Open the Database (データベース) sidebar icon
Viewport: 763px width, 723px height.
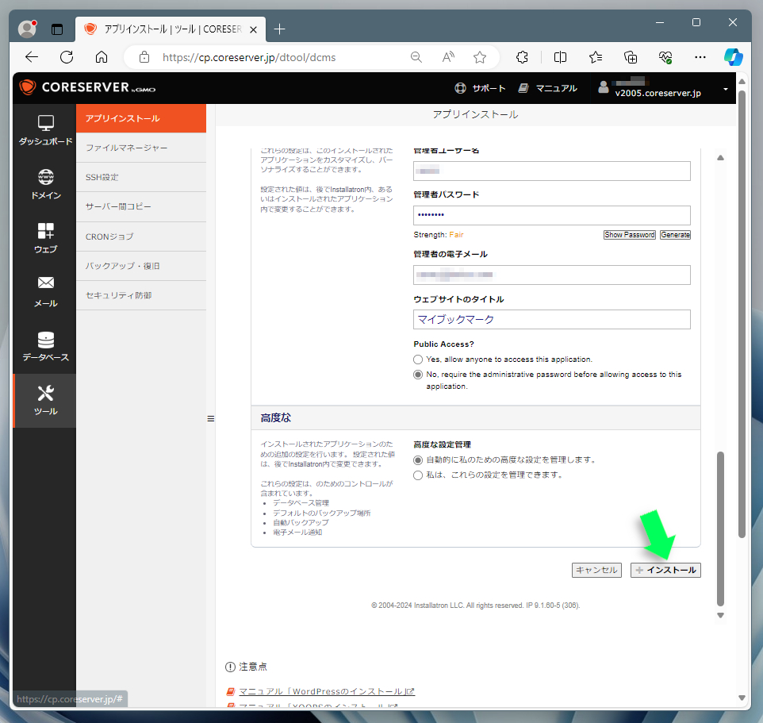point(45,346)
